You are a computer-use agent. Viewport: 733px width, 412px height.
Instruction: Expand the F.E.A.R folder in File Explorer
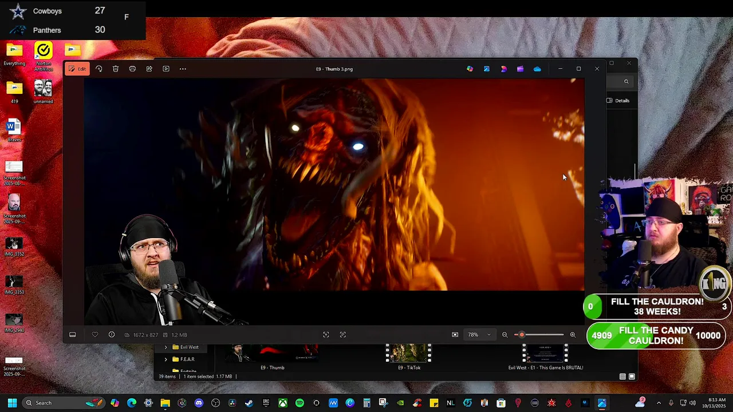click(x=166, y=359)
